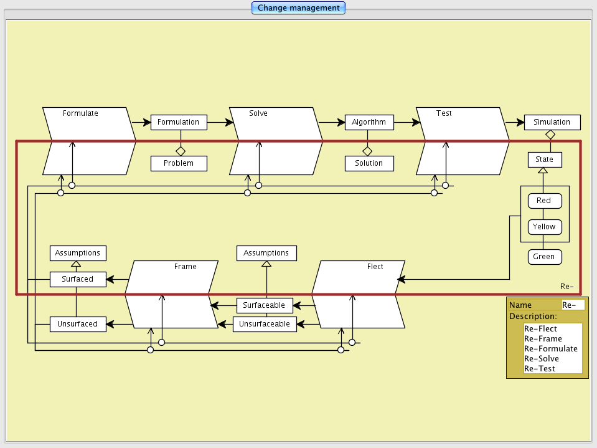Select the Yellow state node
The width and height of the screenshot is (597, 448).
tap(544, 227)
